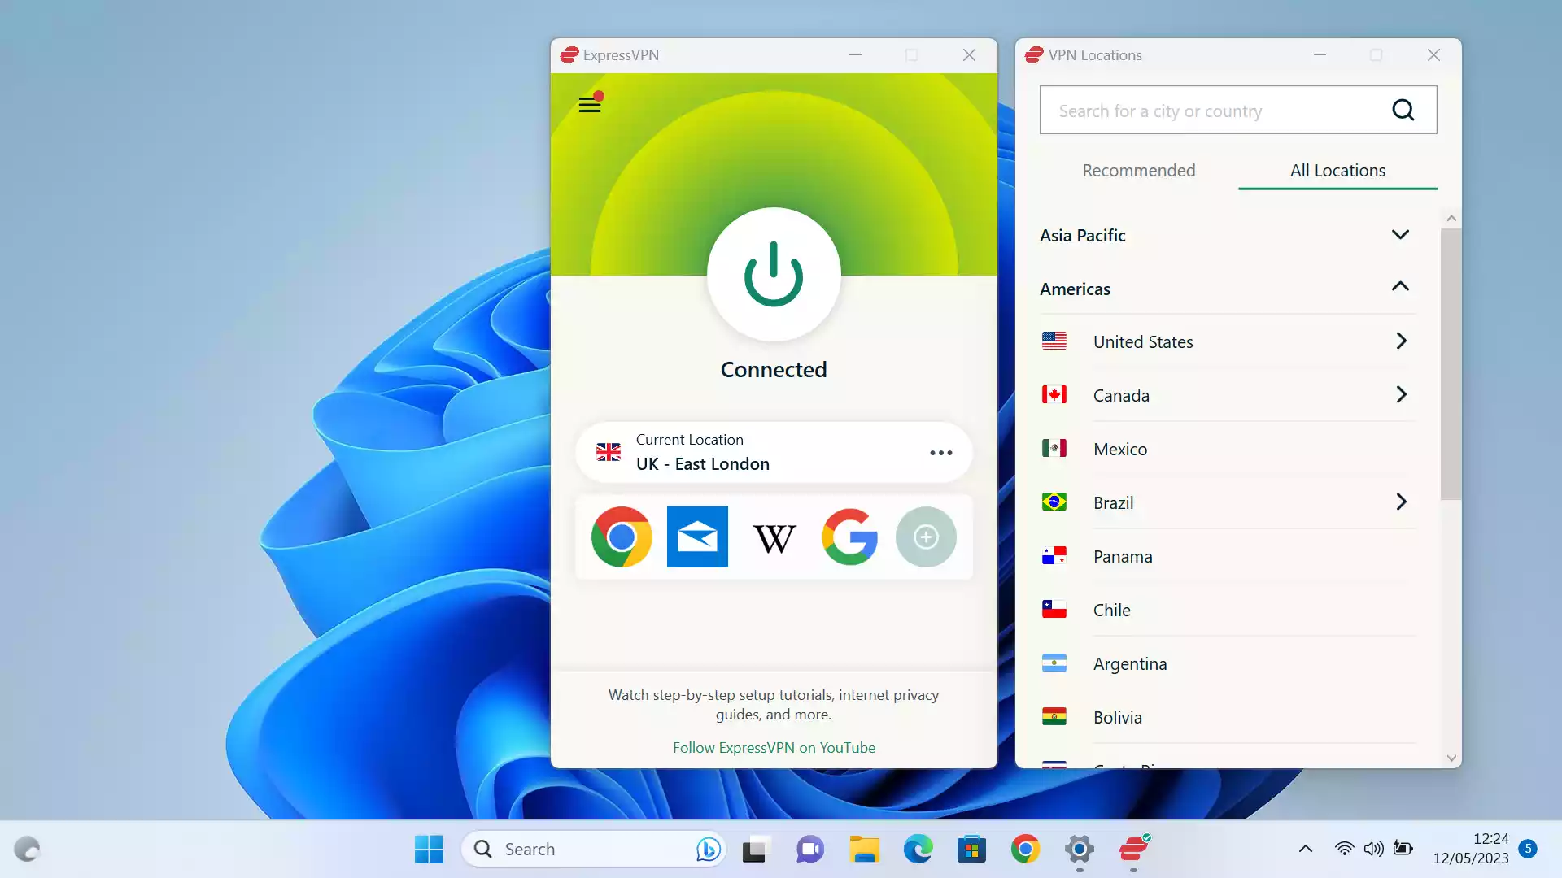Click the United States flag icon

[1054, 341]
